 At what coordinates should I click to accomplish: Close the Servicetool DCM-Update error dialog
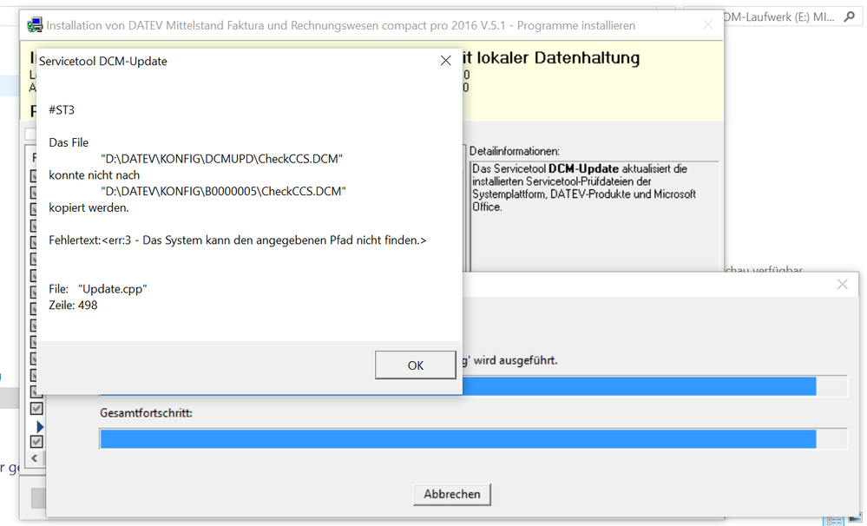[445, 61]
